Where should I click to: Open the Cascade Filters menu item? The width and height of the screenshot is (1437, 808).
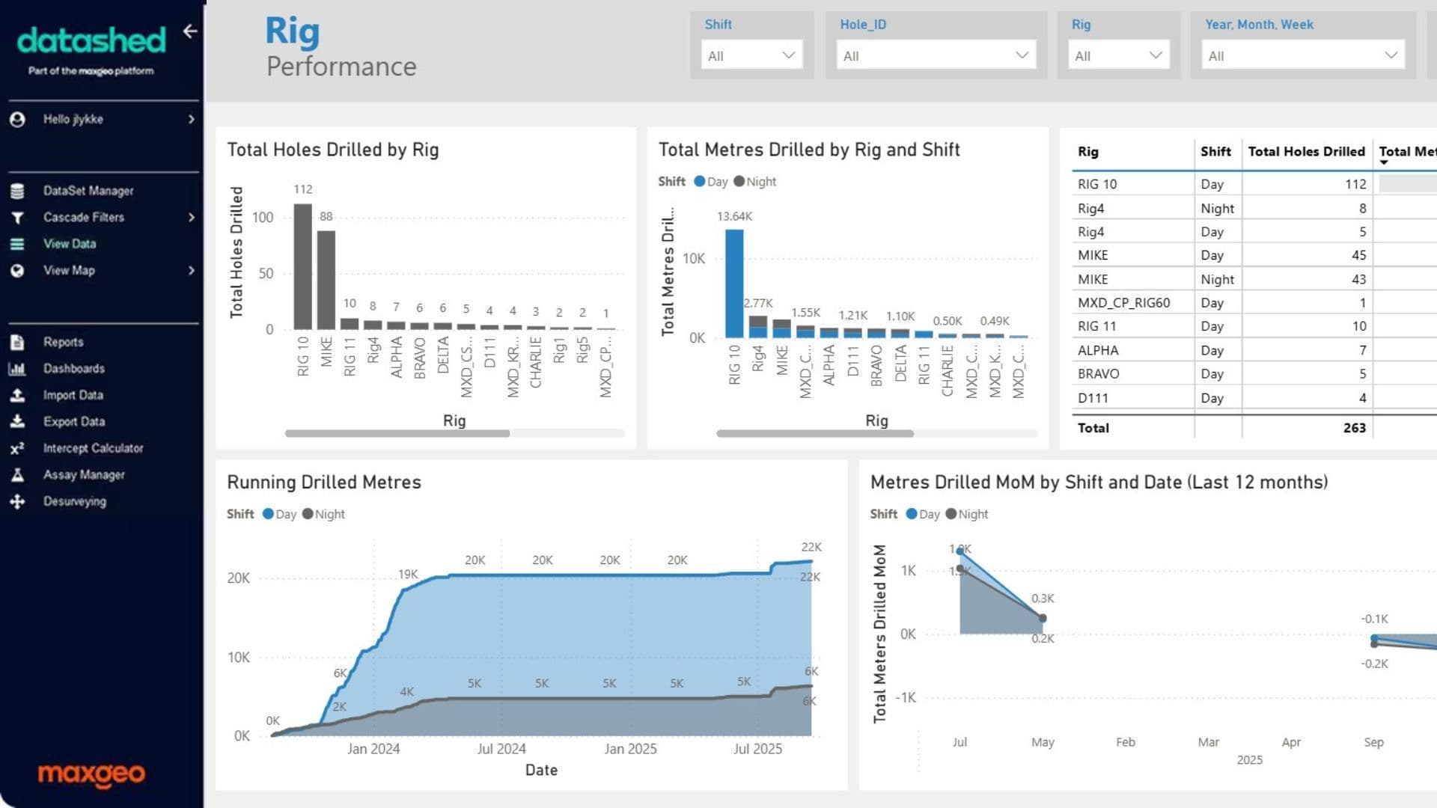84,218
